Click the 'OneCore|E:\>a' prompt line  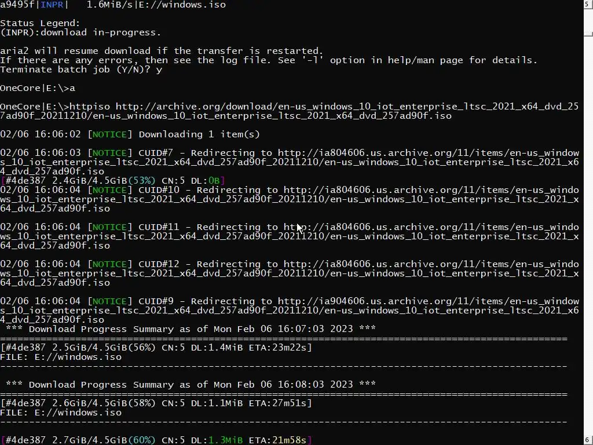(38, 88)
